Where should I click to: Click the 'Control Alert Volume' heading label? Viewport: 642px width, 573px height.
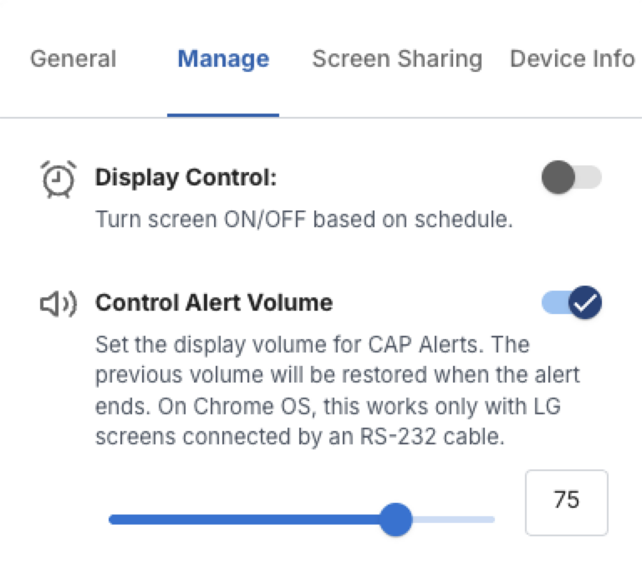tap(214, 302)
